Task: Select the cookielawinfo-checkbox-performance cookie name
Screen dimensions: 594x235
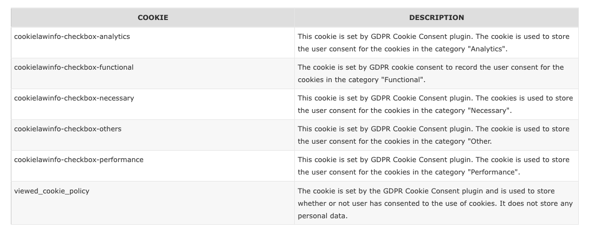Action: 79,160
